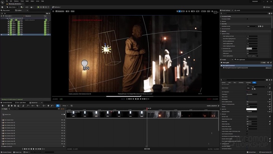Open the cinematics clapperboard toolbar menu
This screenshot has height=154, width=273.
(x=32, y=7)
